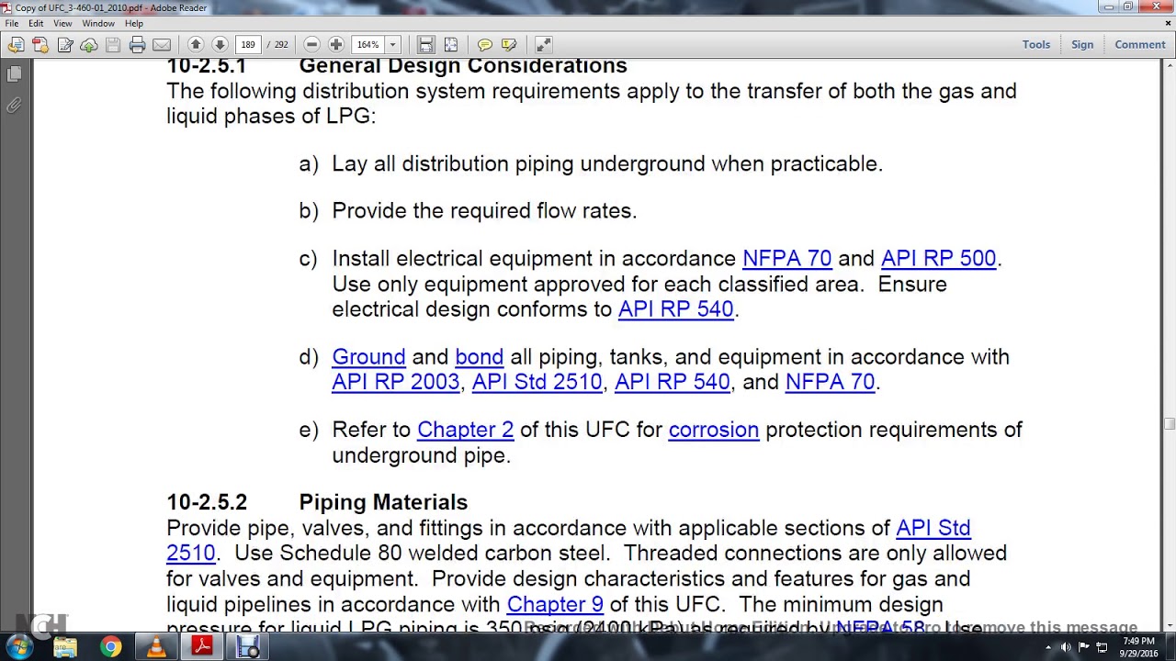This screenshot has height=661, width=1176.
Task: Open the Chapter 9 link
Action: tap(555, 604)
